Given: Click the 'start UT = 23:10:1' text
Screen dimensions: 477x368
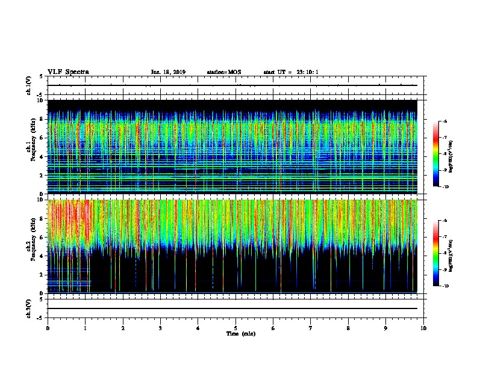Looking at the screenshot, I should [291, 72].
